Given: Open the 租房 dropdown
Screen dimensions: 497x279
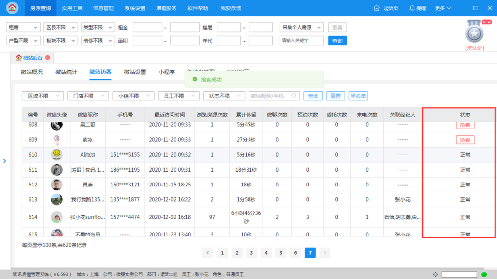Looking at the screenshot, I should point(23,27).
